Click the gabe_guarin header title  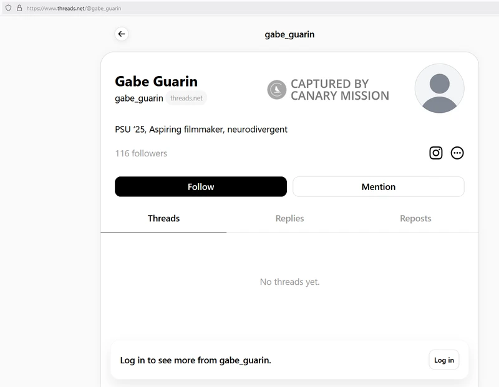pyautogui.click(x=289, y=34)
